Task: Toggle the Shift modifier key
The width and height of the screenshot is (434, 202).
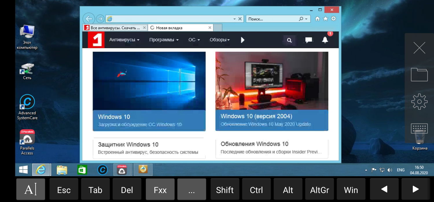Action: coord(225,190)
